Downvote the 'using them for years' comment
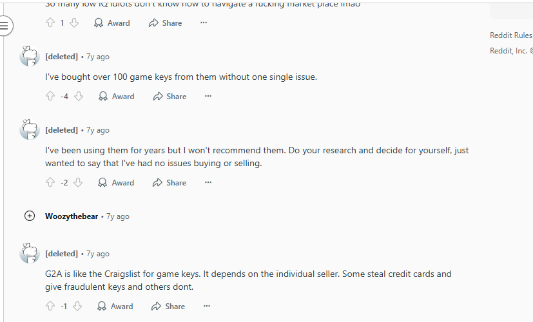Image resolution: width=533 pixels, height=322 pixels. [79, 183]
